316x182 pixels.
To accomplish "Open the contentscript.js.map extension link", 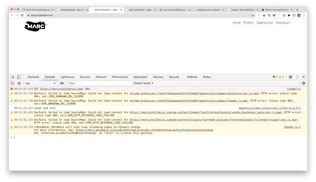I will pyautogui.click(x=194, y=93).
